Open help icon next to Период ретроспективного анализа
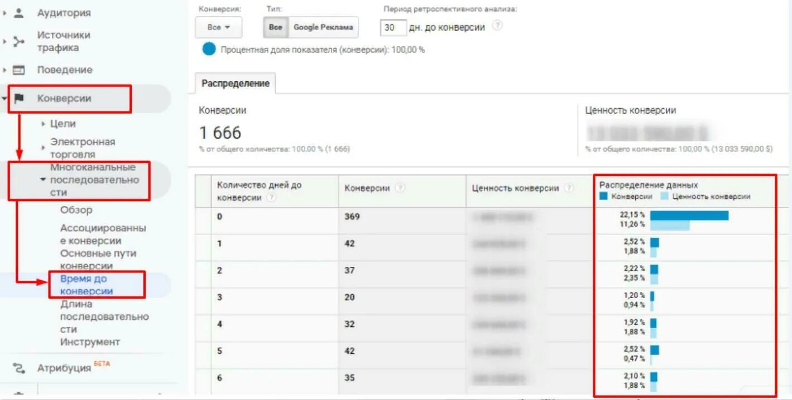Image resolution: width=792 pixels, height=400 pixels. click(x=497, y=26)
